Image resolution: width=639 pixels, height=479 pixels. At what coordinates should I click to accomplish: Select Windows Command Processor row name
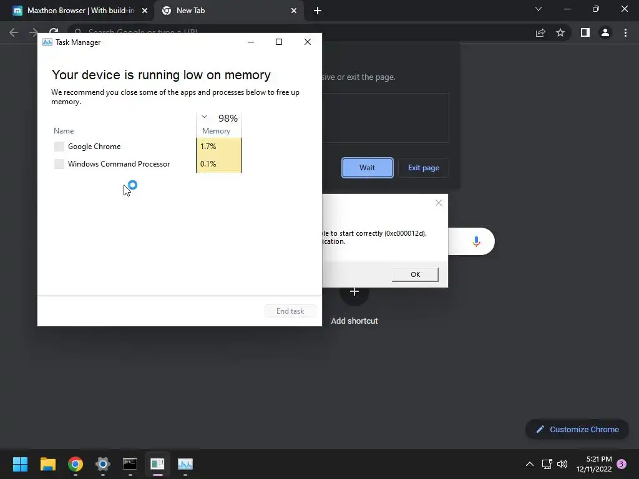[119, 164]
